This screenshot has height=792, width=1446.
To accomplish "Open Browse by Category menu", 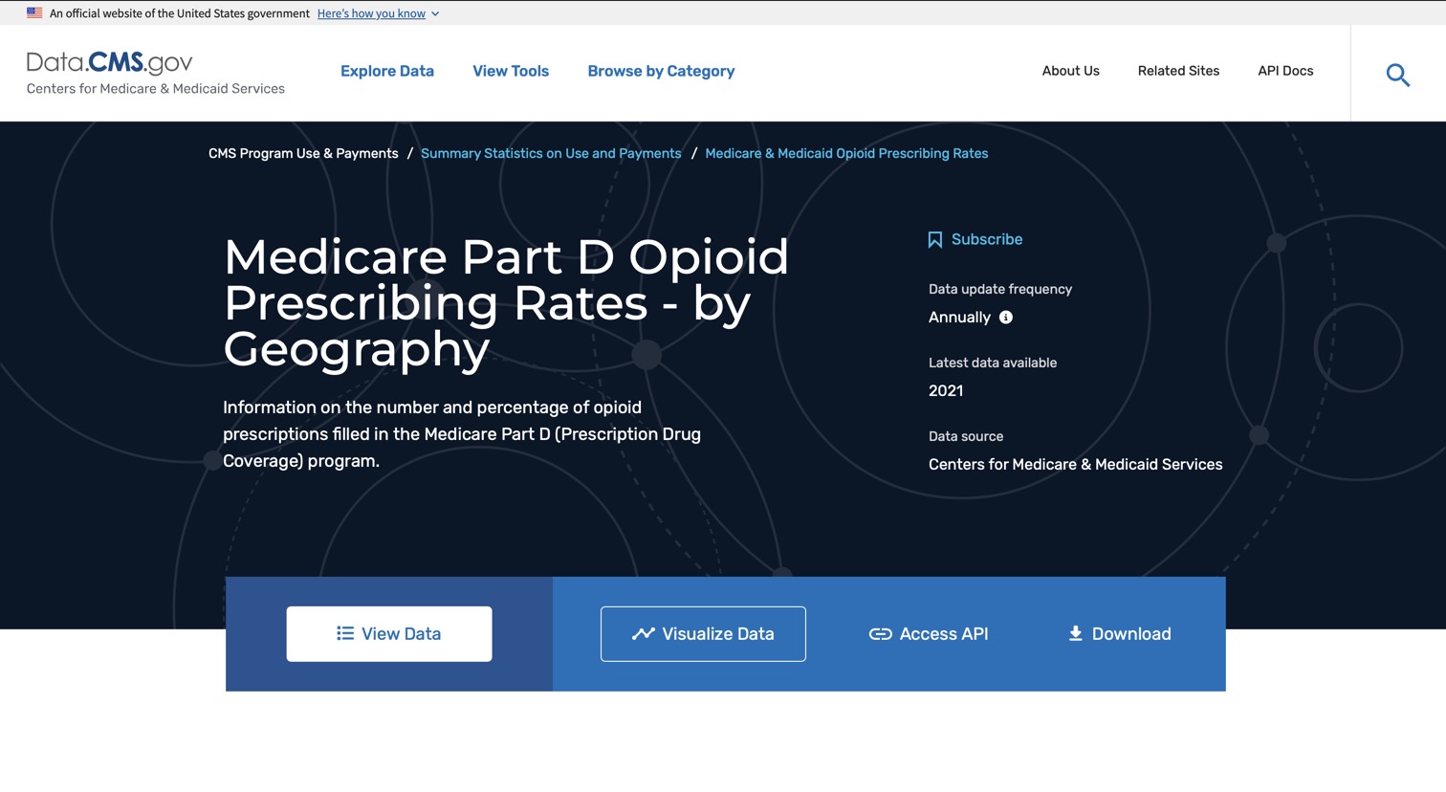I will (x=661, y=71).
